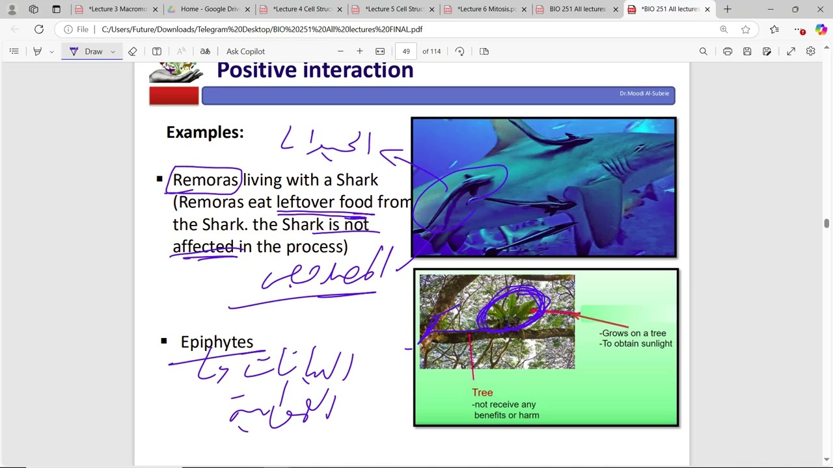Show the PDF table of contents

click(14, 51)
